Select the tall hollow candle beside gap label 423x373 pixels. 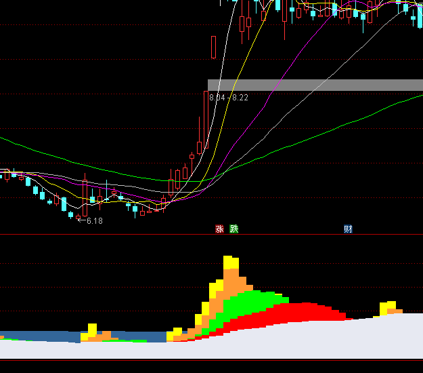pos(205,119)
